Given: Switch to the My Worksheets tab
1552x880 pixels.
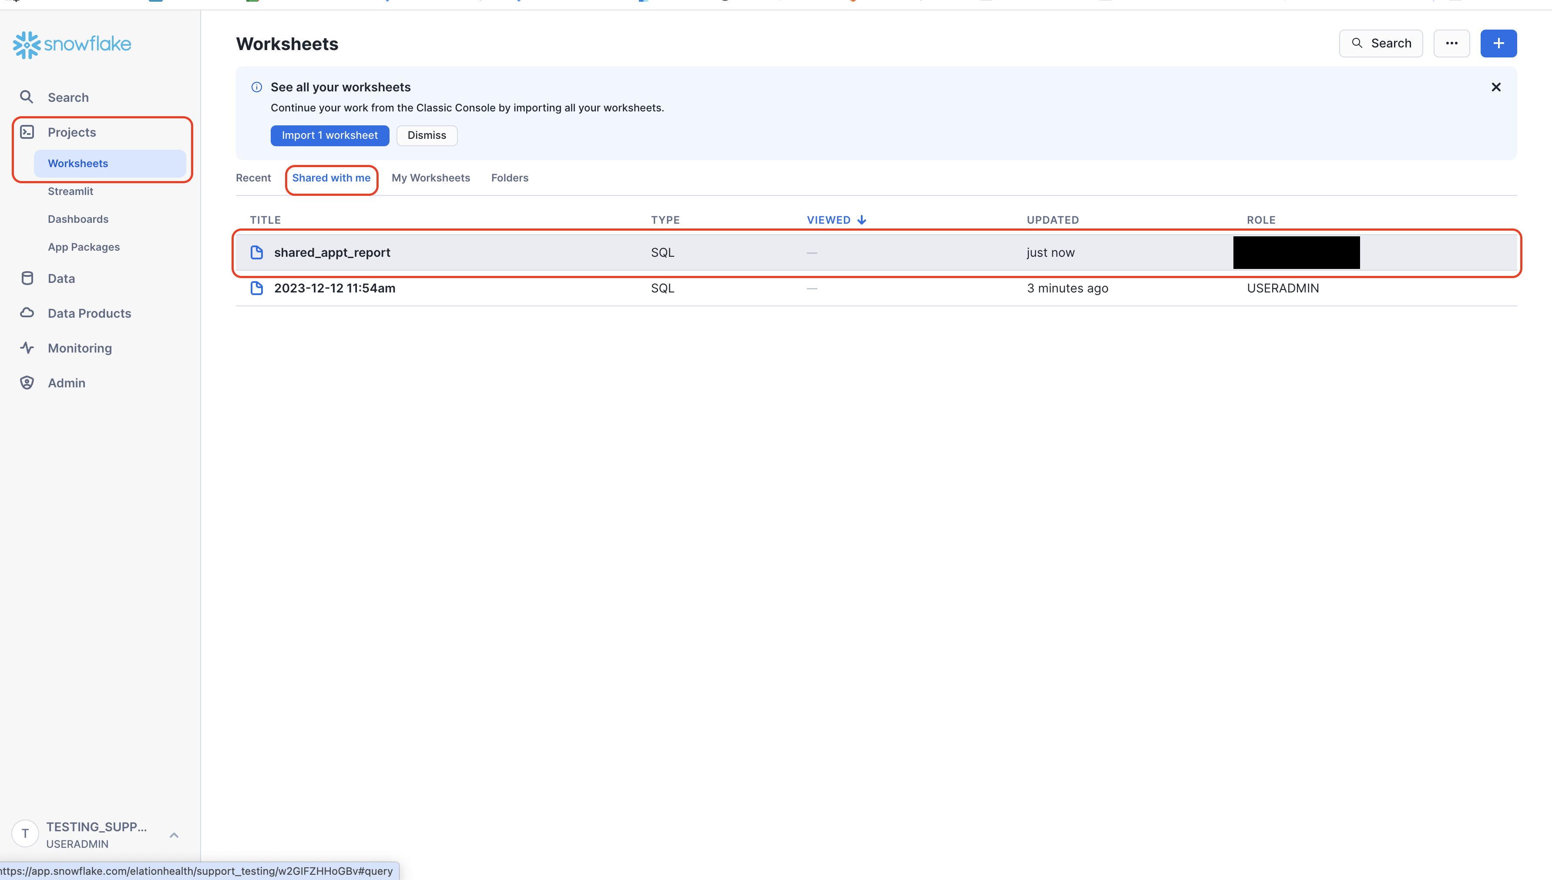Looking at the screenshot, I should (x=430, y=178).
